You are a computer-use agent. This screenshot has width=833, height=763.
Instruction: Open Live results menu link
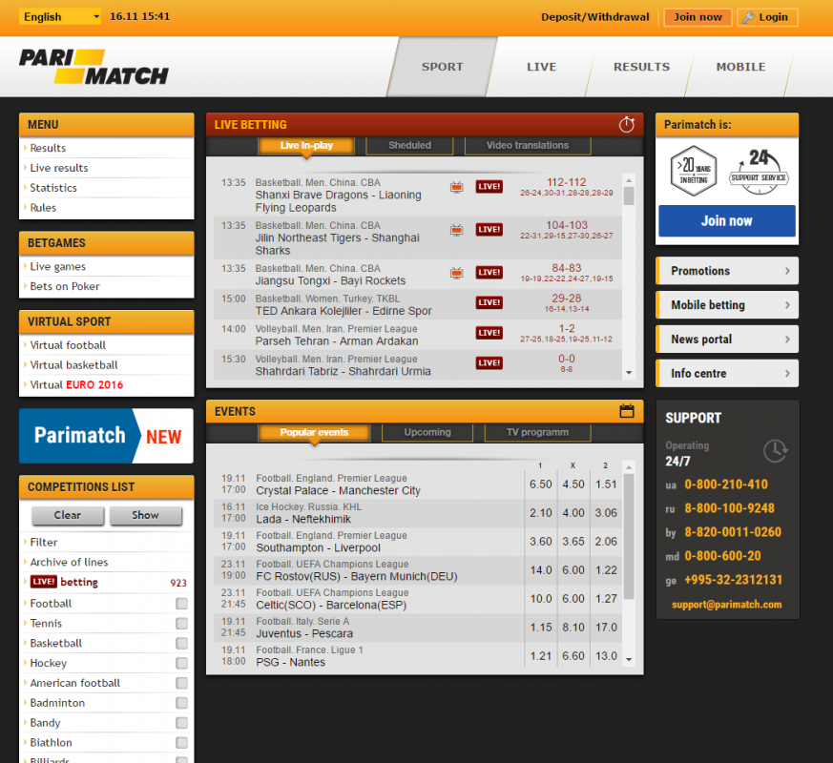[59, 168]
